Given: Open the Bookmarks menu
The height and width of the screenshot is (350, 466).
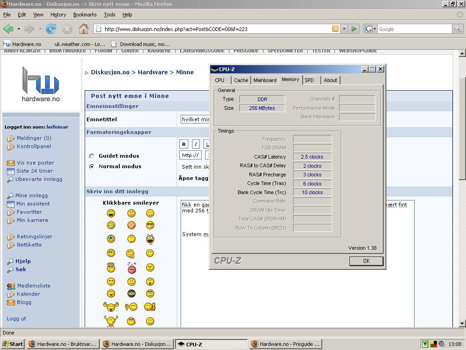Looking at the screenshot, I should [x=85, y=15].
